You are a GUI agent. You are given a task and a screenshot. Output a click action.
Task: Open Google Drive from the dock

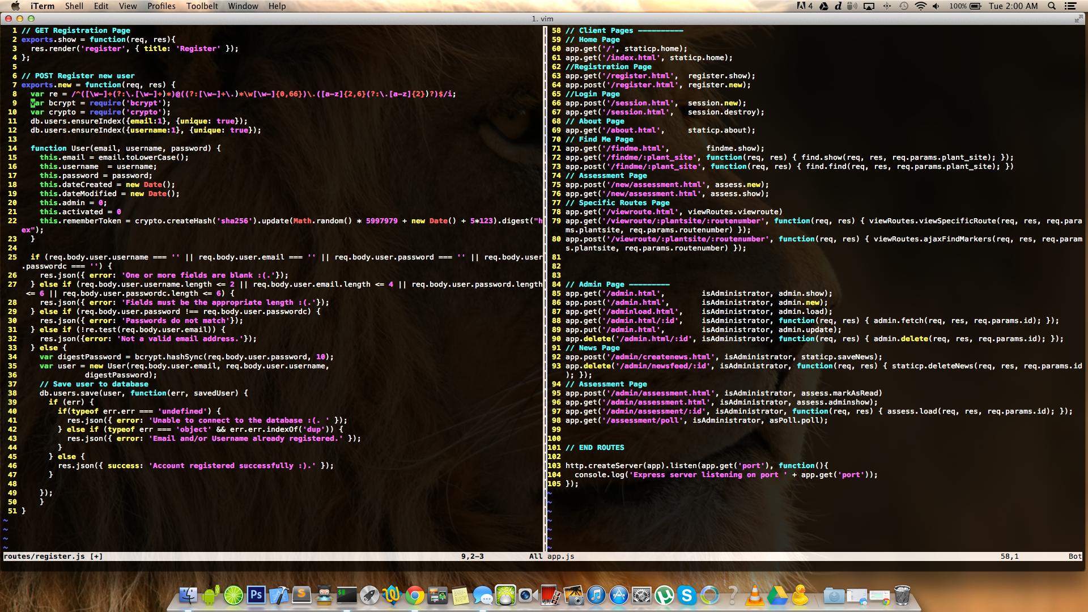pyautogui.click(x=777, y=595)
